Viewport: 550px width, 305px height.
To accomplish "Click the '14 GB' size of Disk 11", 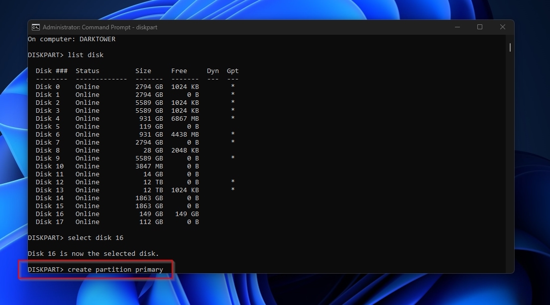I will (153, 174).
